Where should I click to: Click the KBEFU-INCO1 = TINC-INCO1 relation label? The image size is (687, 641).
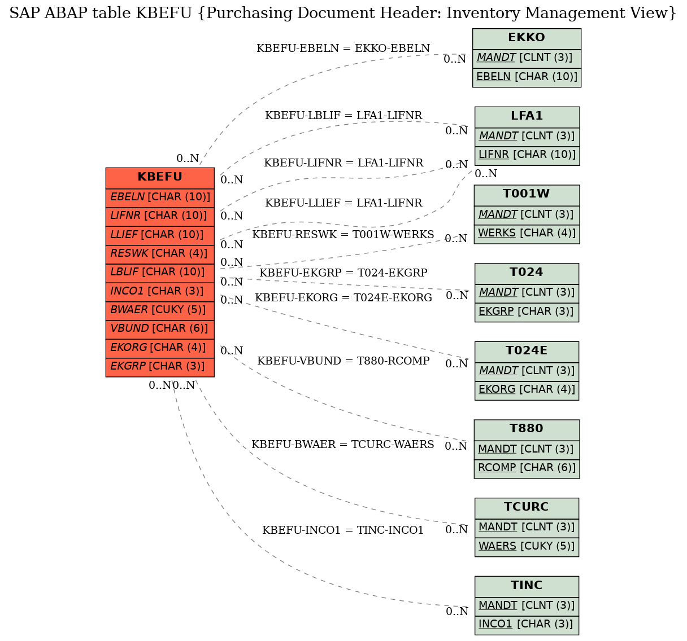343,530
